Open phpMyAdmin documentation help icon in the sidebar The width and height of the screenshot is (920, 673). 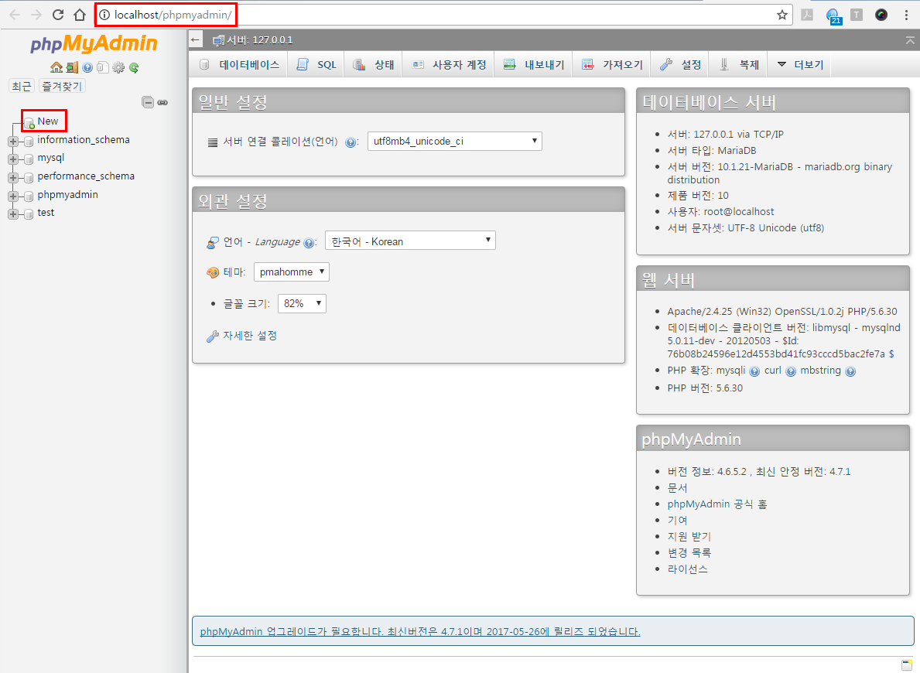point(87,67)
